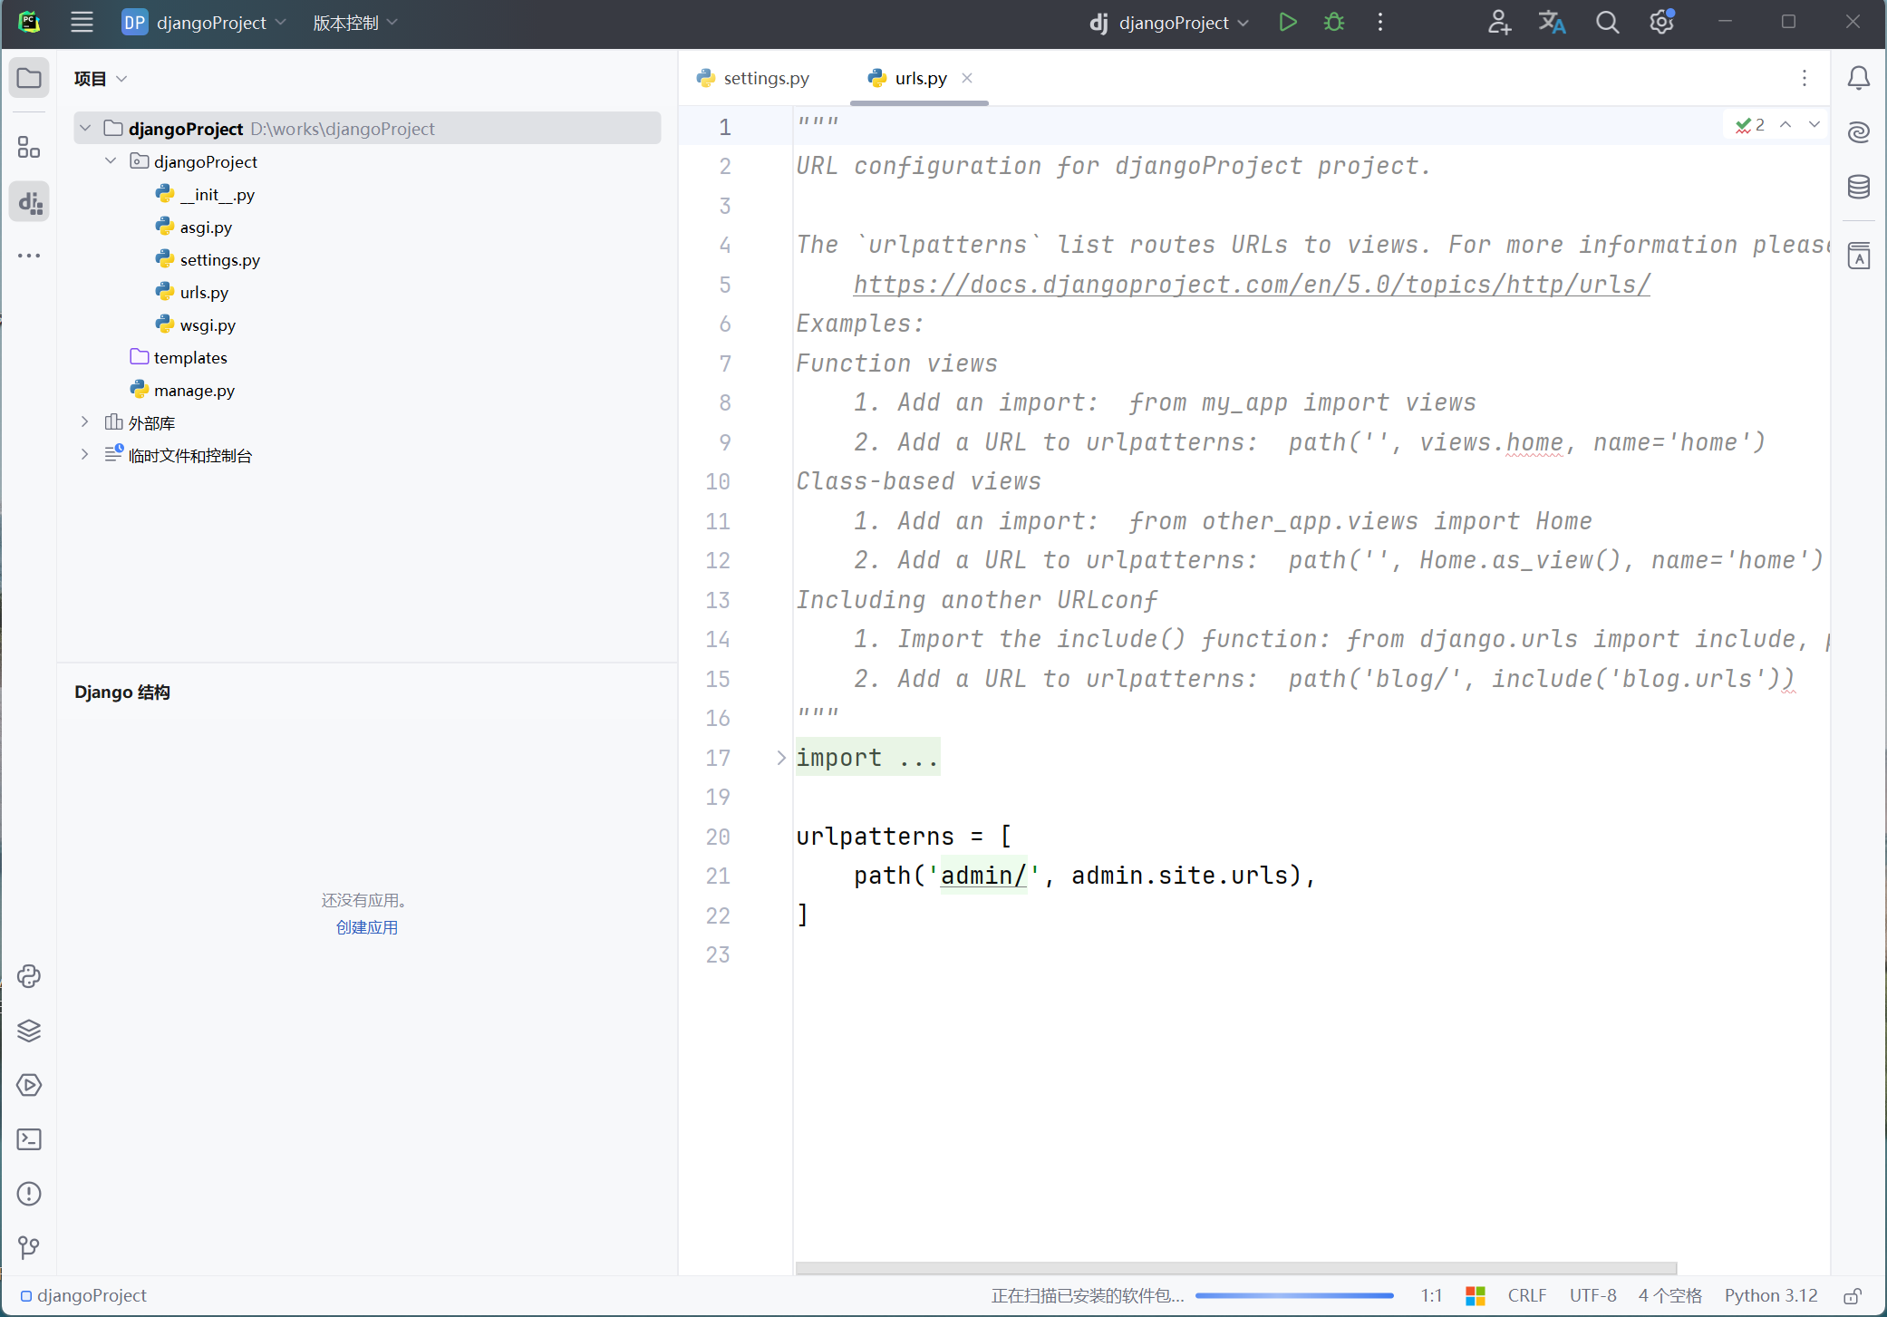Go to next highlighted error arrow
The height and width of the screenshot is (1317, 1887).
tap(1814, 125)
